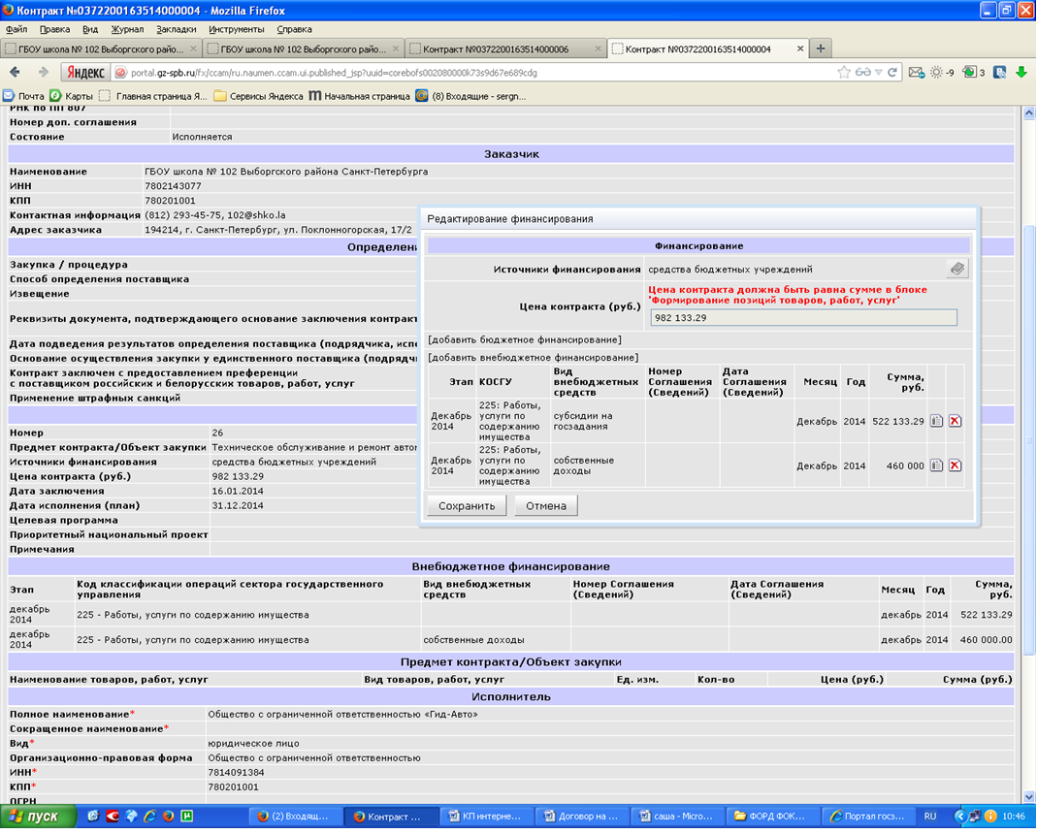This screenshot has height=834, width=1037.
Task: Go back to the previous page
Action: pos(15,72)
